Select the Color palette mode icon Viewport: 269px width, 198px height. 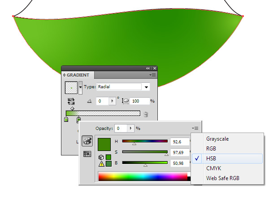coord(87,141)
